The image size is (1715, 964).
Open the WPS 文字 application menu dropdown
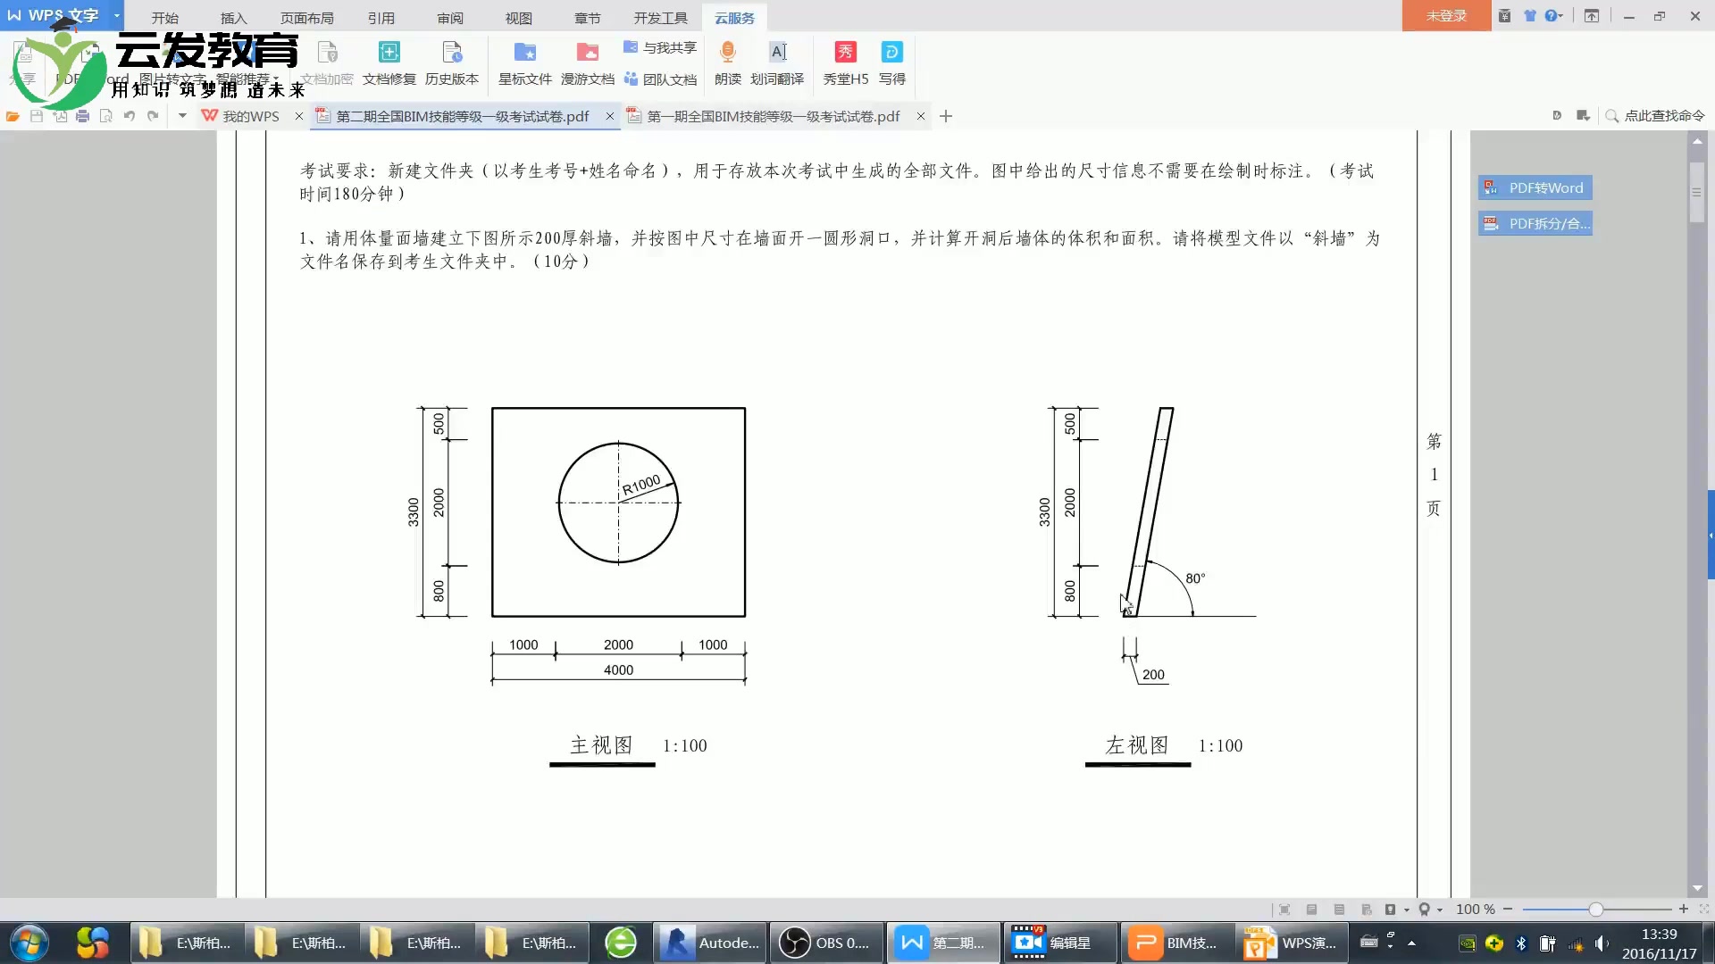click(x=116, y=15)
